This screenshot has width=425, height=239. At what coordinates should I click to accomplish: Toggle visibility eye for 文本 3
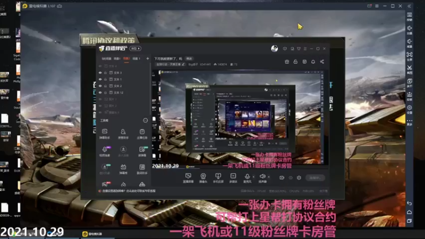click(x=100, y=73)
